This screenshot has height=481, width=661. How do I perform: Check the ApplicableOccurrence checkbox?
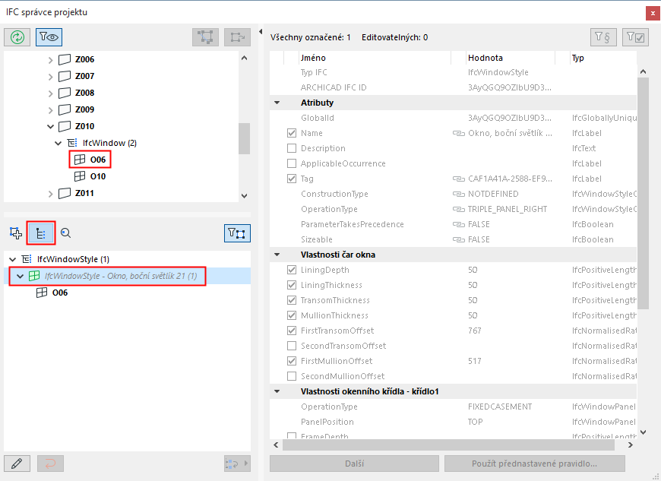(x=291, y=163)
